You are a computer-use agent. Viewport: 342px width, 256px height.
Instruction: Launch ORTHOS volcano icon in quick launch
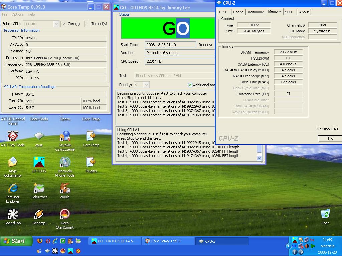[x=70, y=251]
